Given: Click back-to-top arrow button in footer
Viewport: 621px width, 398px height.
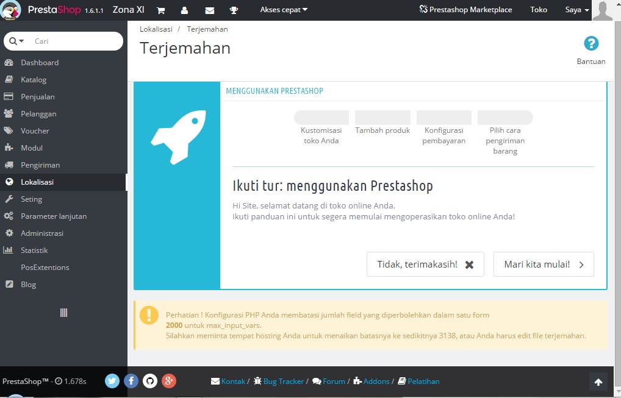Looking at the screenshot, I should [x=598, y=382].
